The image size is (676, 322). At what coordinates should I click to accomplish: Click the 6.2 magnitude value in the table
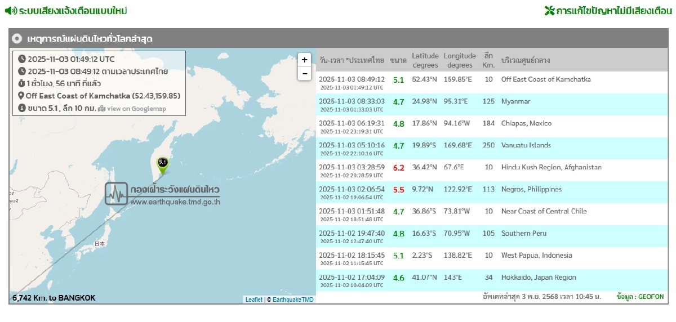point(398,168)
